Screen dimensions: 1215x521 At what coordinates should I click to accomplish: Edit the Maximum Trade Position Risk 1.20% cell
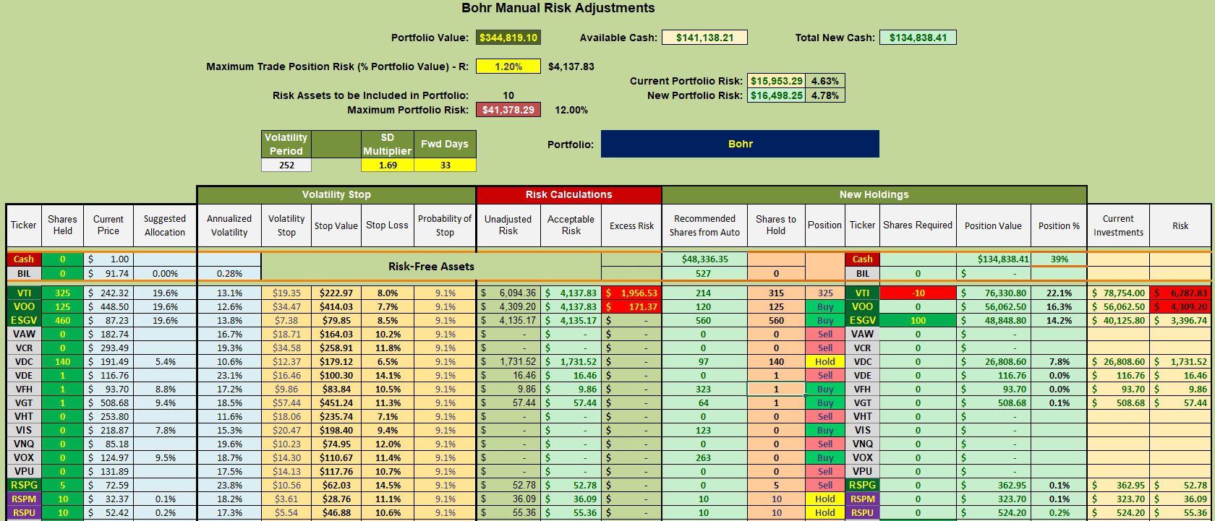[x=508, y=66]
